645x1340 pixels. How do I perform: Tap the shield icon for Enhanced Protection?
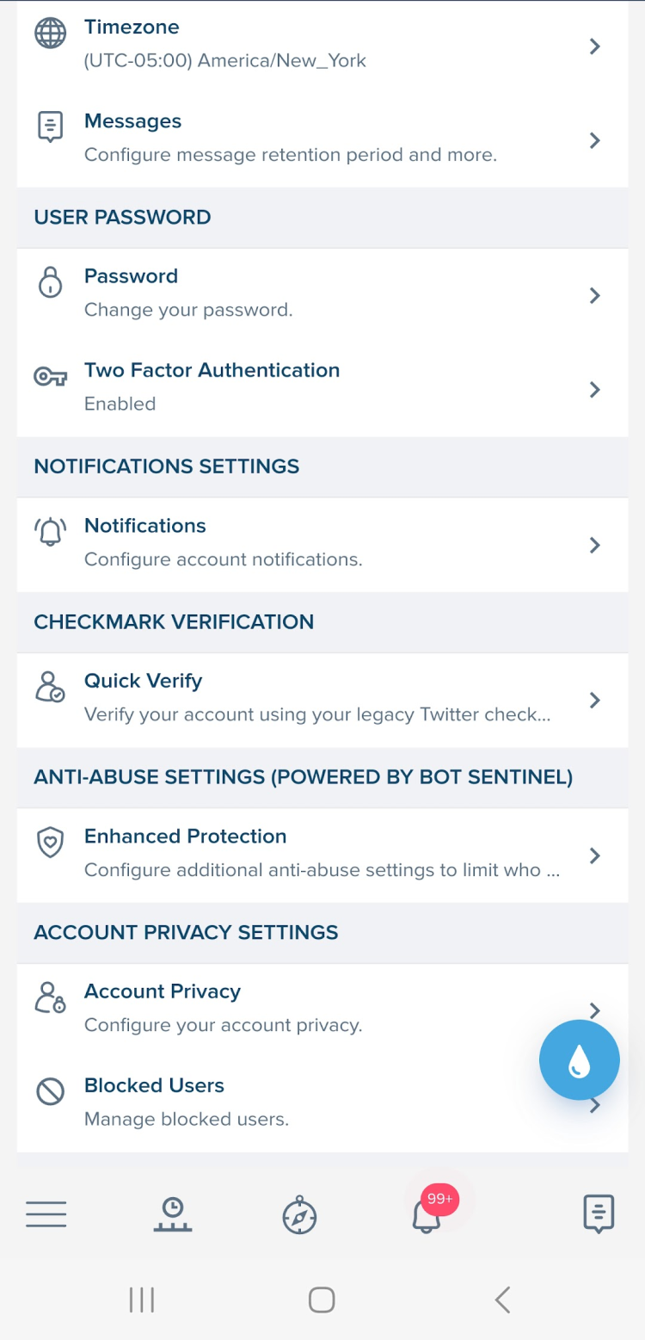click(51, 843)
